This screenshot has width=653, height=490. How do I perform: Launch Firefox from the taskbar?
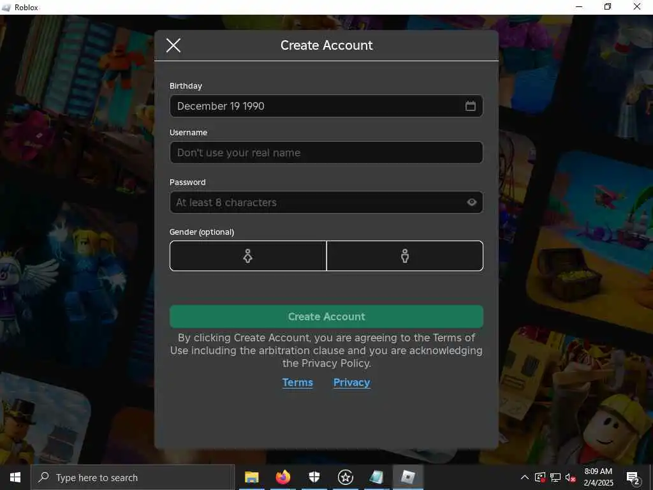[x=282, y=477]
